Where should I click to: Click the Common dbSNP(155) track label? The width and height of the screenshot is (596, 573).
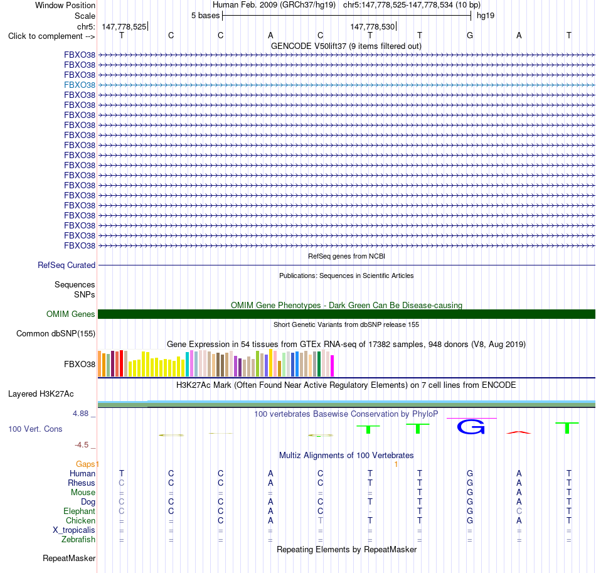[x=55, y=333]
